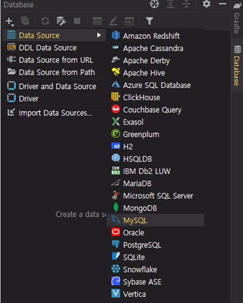Select IBM Db2 LUW data source
Viewport: 243px width, 303px height.
click(x=155, y=171)
